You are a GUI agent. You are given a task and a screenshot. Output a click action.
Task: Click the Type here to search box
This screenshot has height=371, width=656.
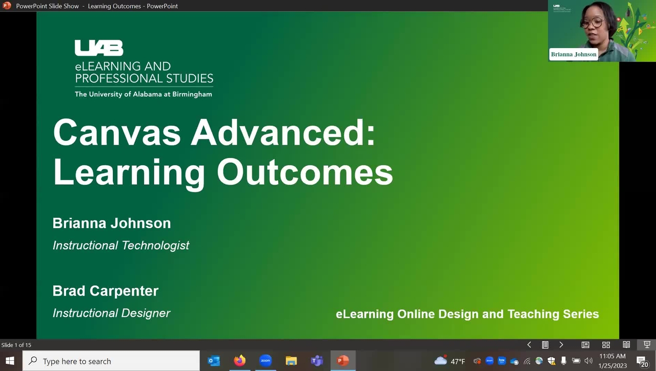111,361
